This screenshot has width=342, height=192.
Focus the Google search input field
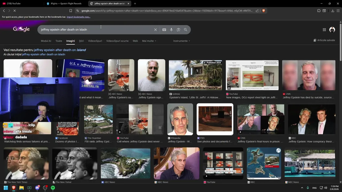tap(96, 30)
